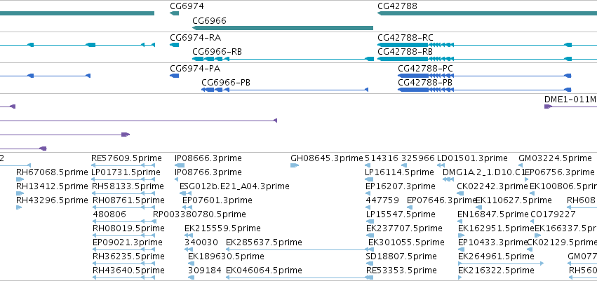Screen dimensions: 597x281
Task: Click LP01731.5prime EST label
Action: [x=126, y=172]
